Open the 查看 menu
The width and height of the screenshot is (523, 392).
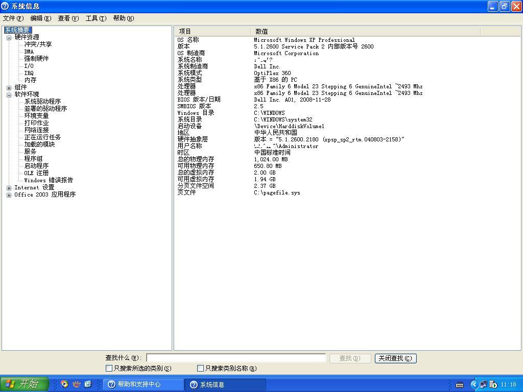(x=68, y=18)
